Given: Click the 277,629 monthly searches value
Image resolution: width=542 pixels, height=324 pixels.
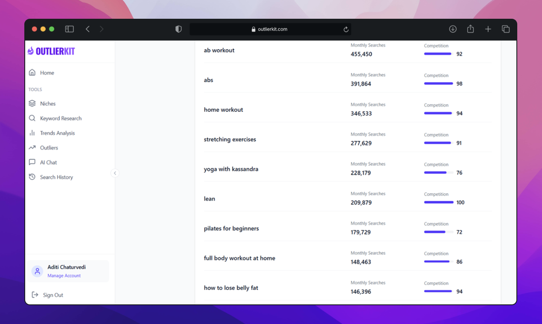Looking at the screenshot, I should pyautogui.click(x=361, y=143).
